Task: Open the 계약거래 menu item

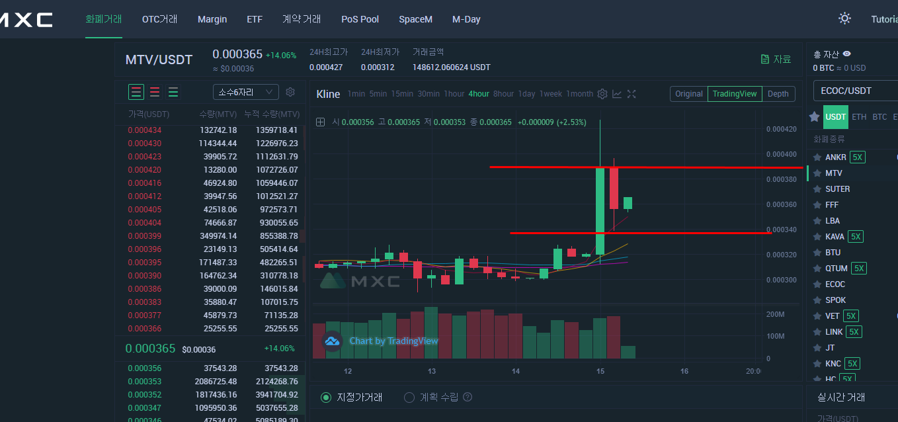Action: click(302, 19)
